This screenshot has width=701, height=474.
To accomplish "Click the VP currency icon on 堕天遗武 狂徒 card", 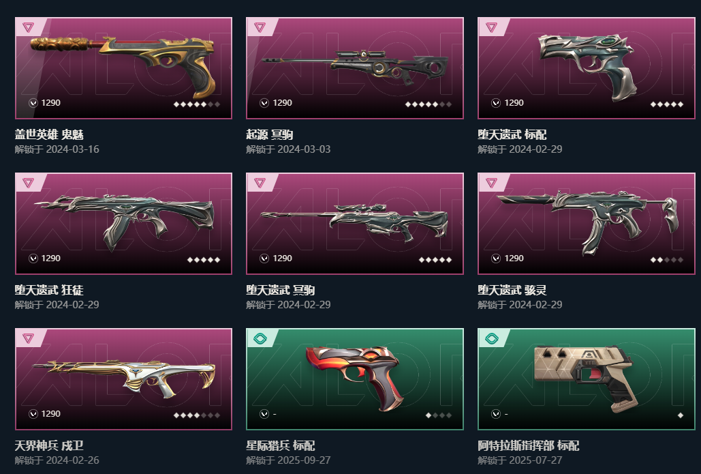I will 33,258.
